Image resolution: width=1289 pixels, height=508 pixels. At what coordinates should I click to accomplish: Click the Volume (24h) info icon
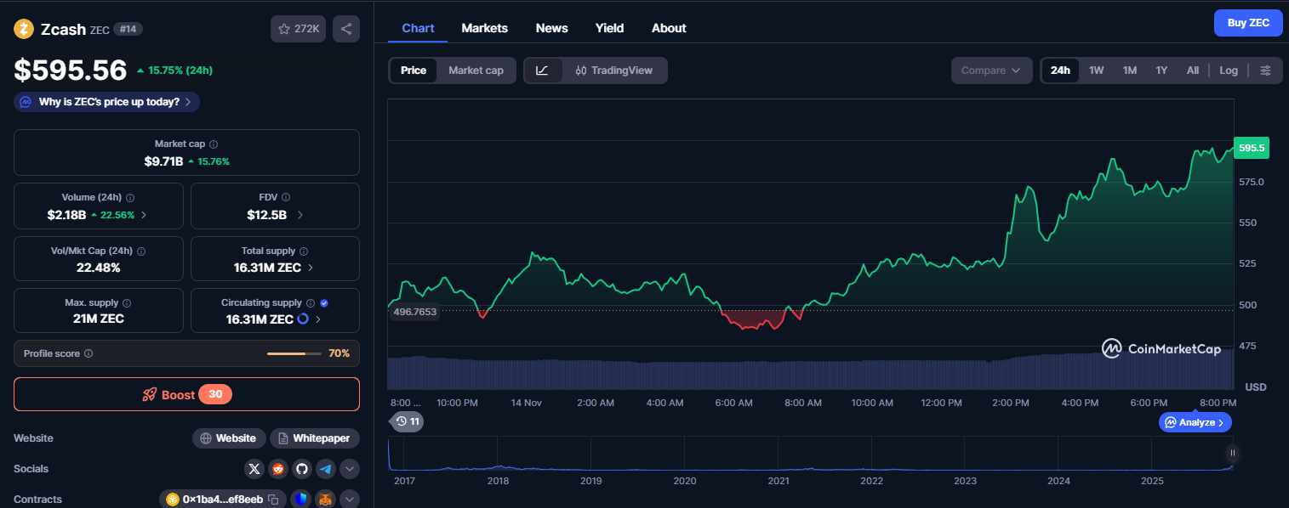130,197
